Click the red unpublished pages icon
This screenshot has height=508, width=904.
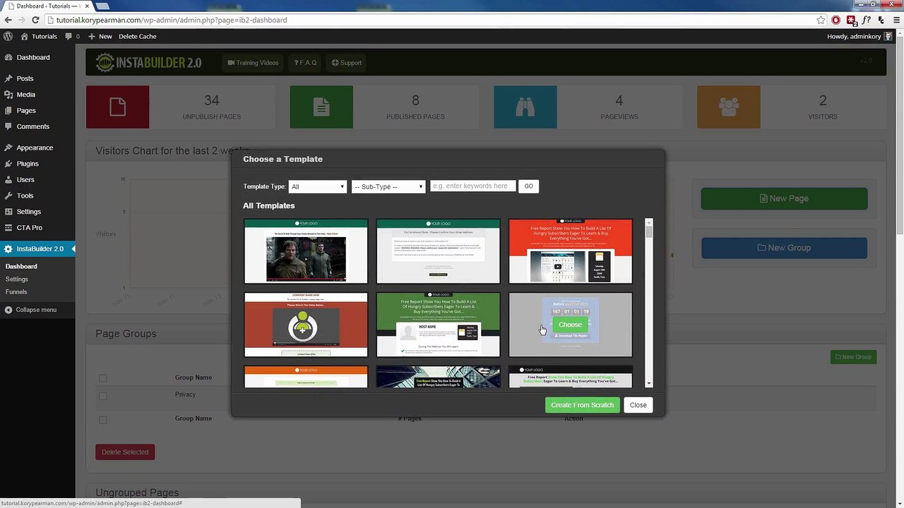[117, 107]
